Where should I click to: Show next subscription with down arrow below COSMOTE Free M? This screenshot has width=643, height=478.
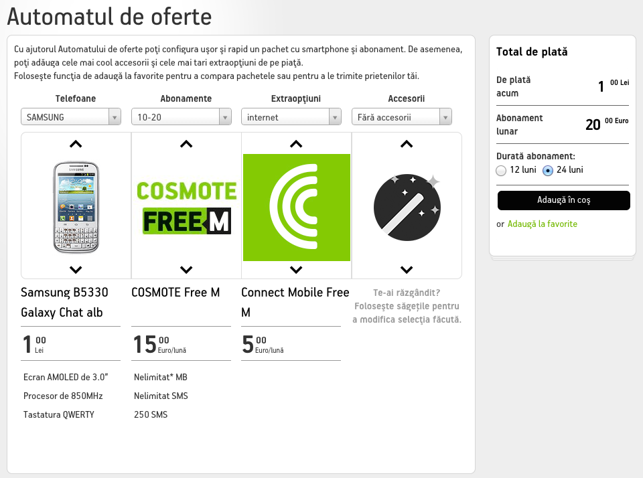pos(186,270)
